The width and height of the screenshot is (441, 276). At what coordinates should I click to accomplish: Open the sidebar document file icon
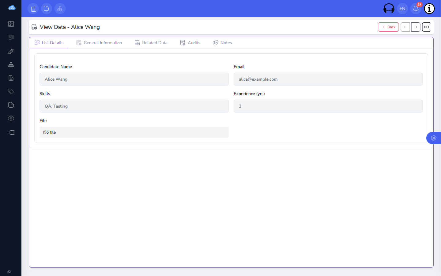(11, 105)
